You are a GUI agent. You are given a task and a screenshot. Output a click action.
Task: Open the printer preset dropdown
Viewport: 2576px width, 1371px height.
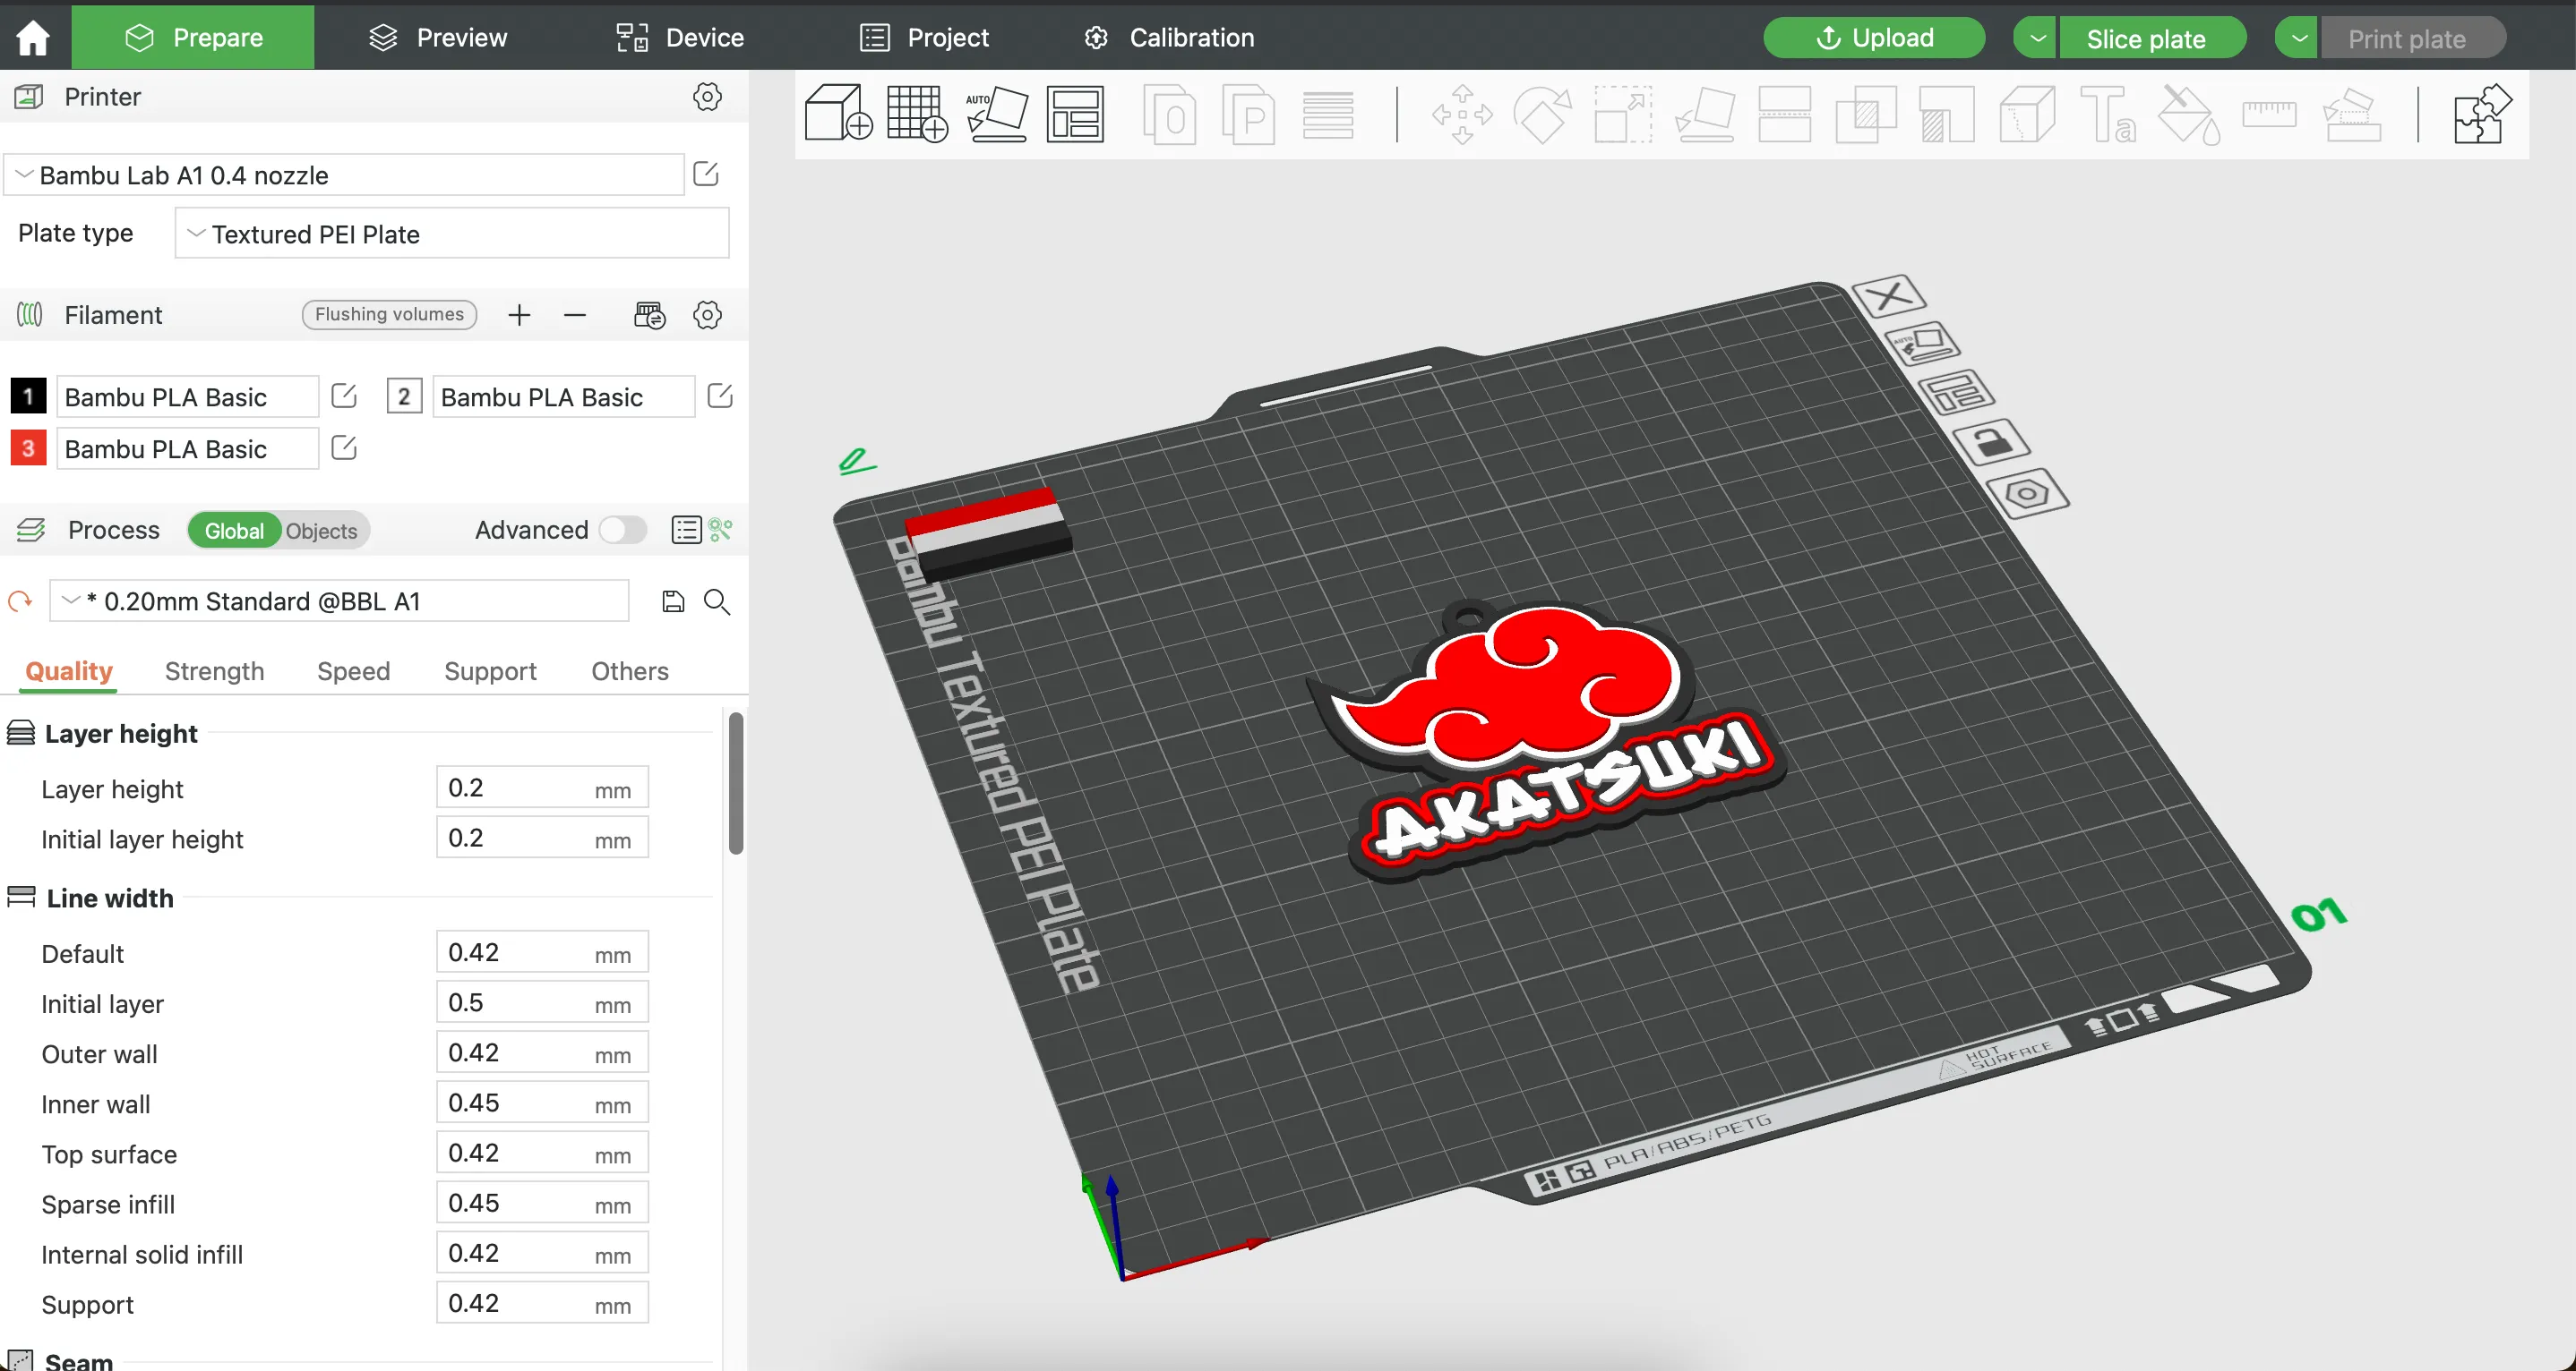pos(345,175)
